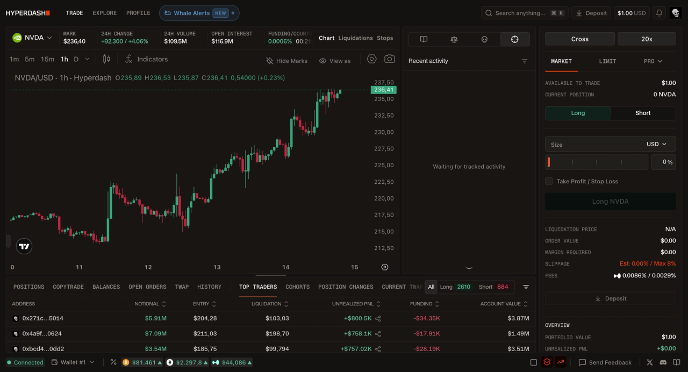The image size is (688, 372).
Task: Open the skull liquidations icon tab
Action: [x=484, y=39]
